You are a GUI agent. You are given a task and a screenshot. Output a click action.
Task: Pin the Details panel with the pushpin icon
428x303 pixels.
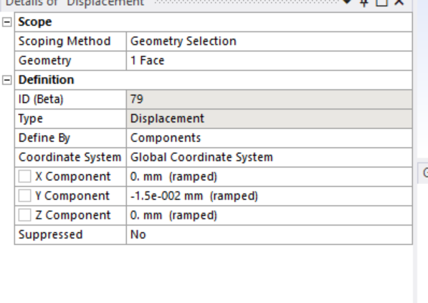pos(364,3)
